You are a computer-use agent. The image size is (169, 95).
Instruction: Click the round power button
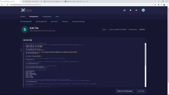[x=143, y=10]
